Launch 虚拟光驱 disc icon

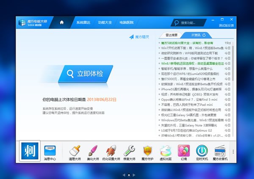click(x=166, y=153)
